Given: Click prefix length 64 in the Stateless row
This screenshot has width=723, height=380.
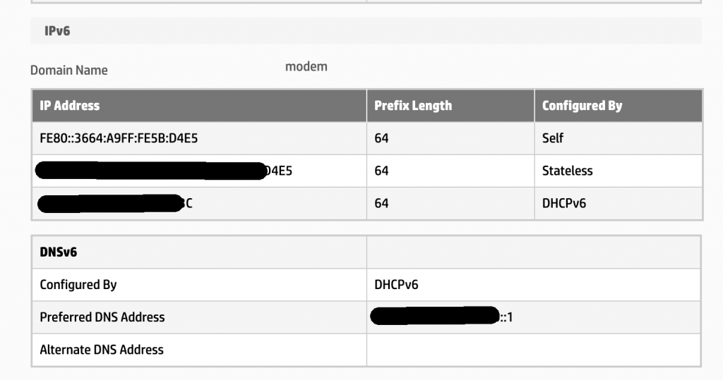Looking at the screenshot, I should [x=381, y=171].
